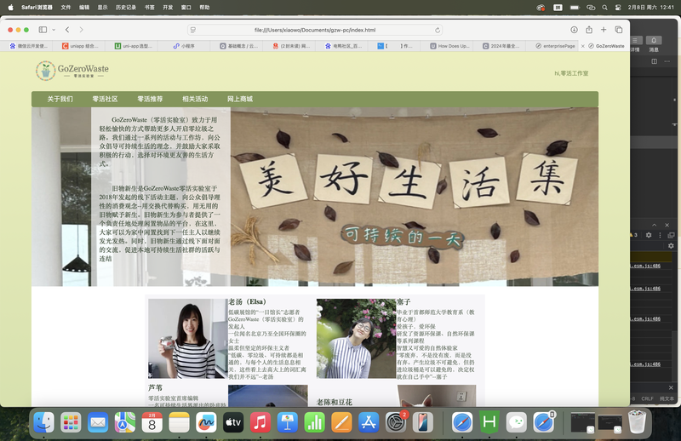Open the 零活社区 nav item

pos(105,99)
